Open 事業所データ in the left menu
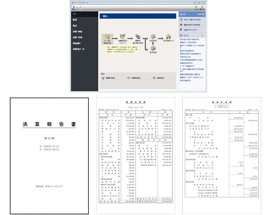 click(x=79, y=49)
